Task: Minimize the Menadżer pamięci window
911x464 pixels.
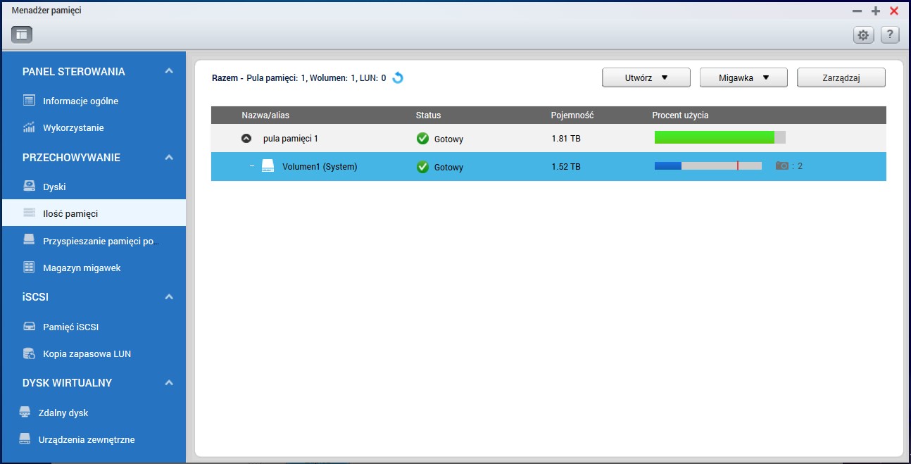Action: click(x=857, y=11)
